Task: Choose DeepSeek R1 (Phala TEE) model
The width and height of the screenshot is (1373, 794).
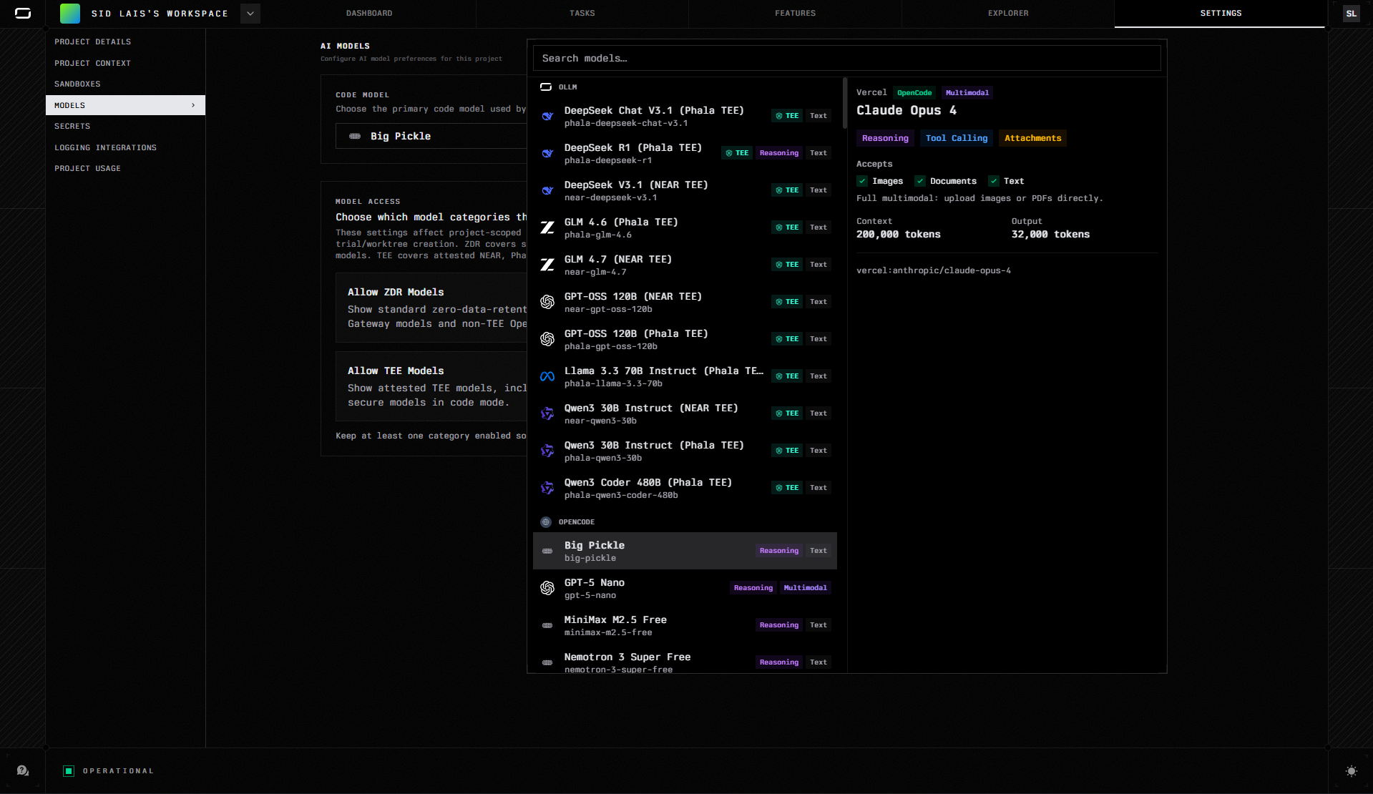Action: [x=685, y=153]
